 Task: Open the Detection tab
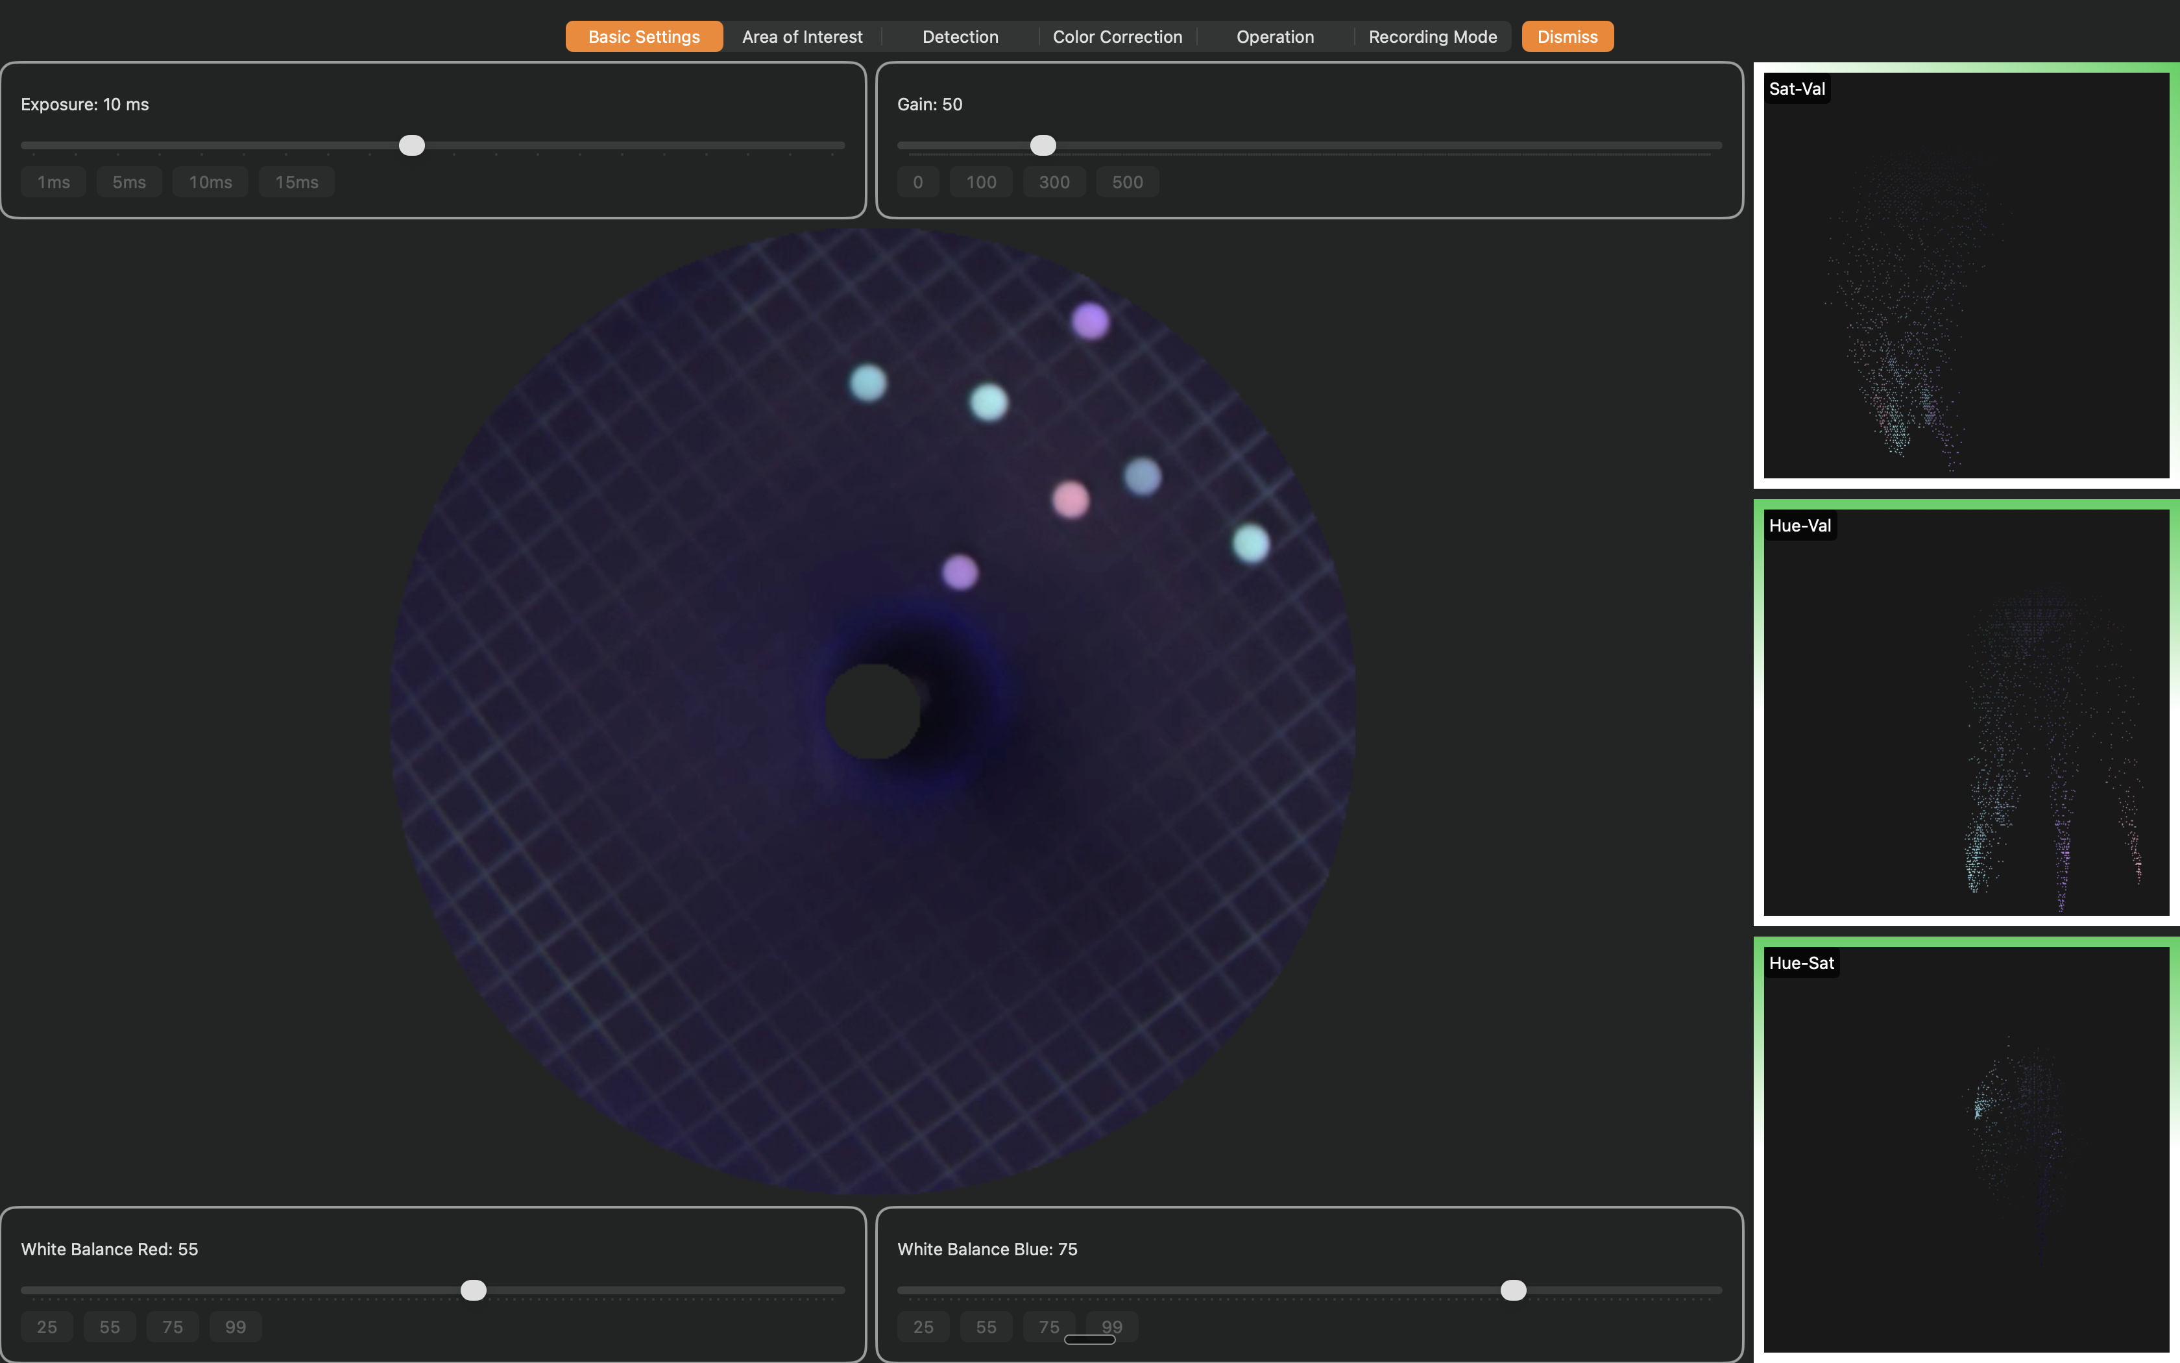coord(960,37)
